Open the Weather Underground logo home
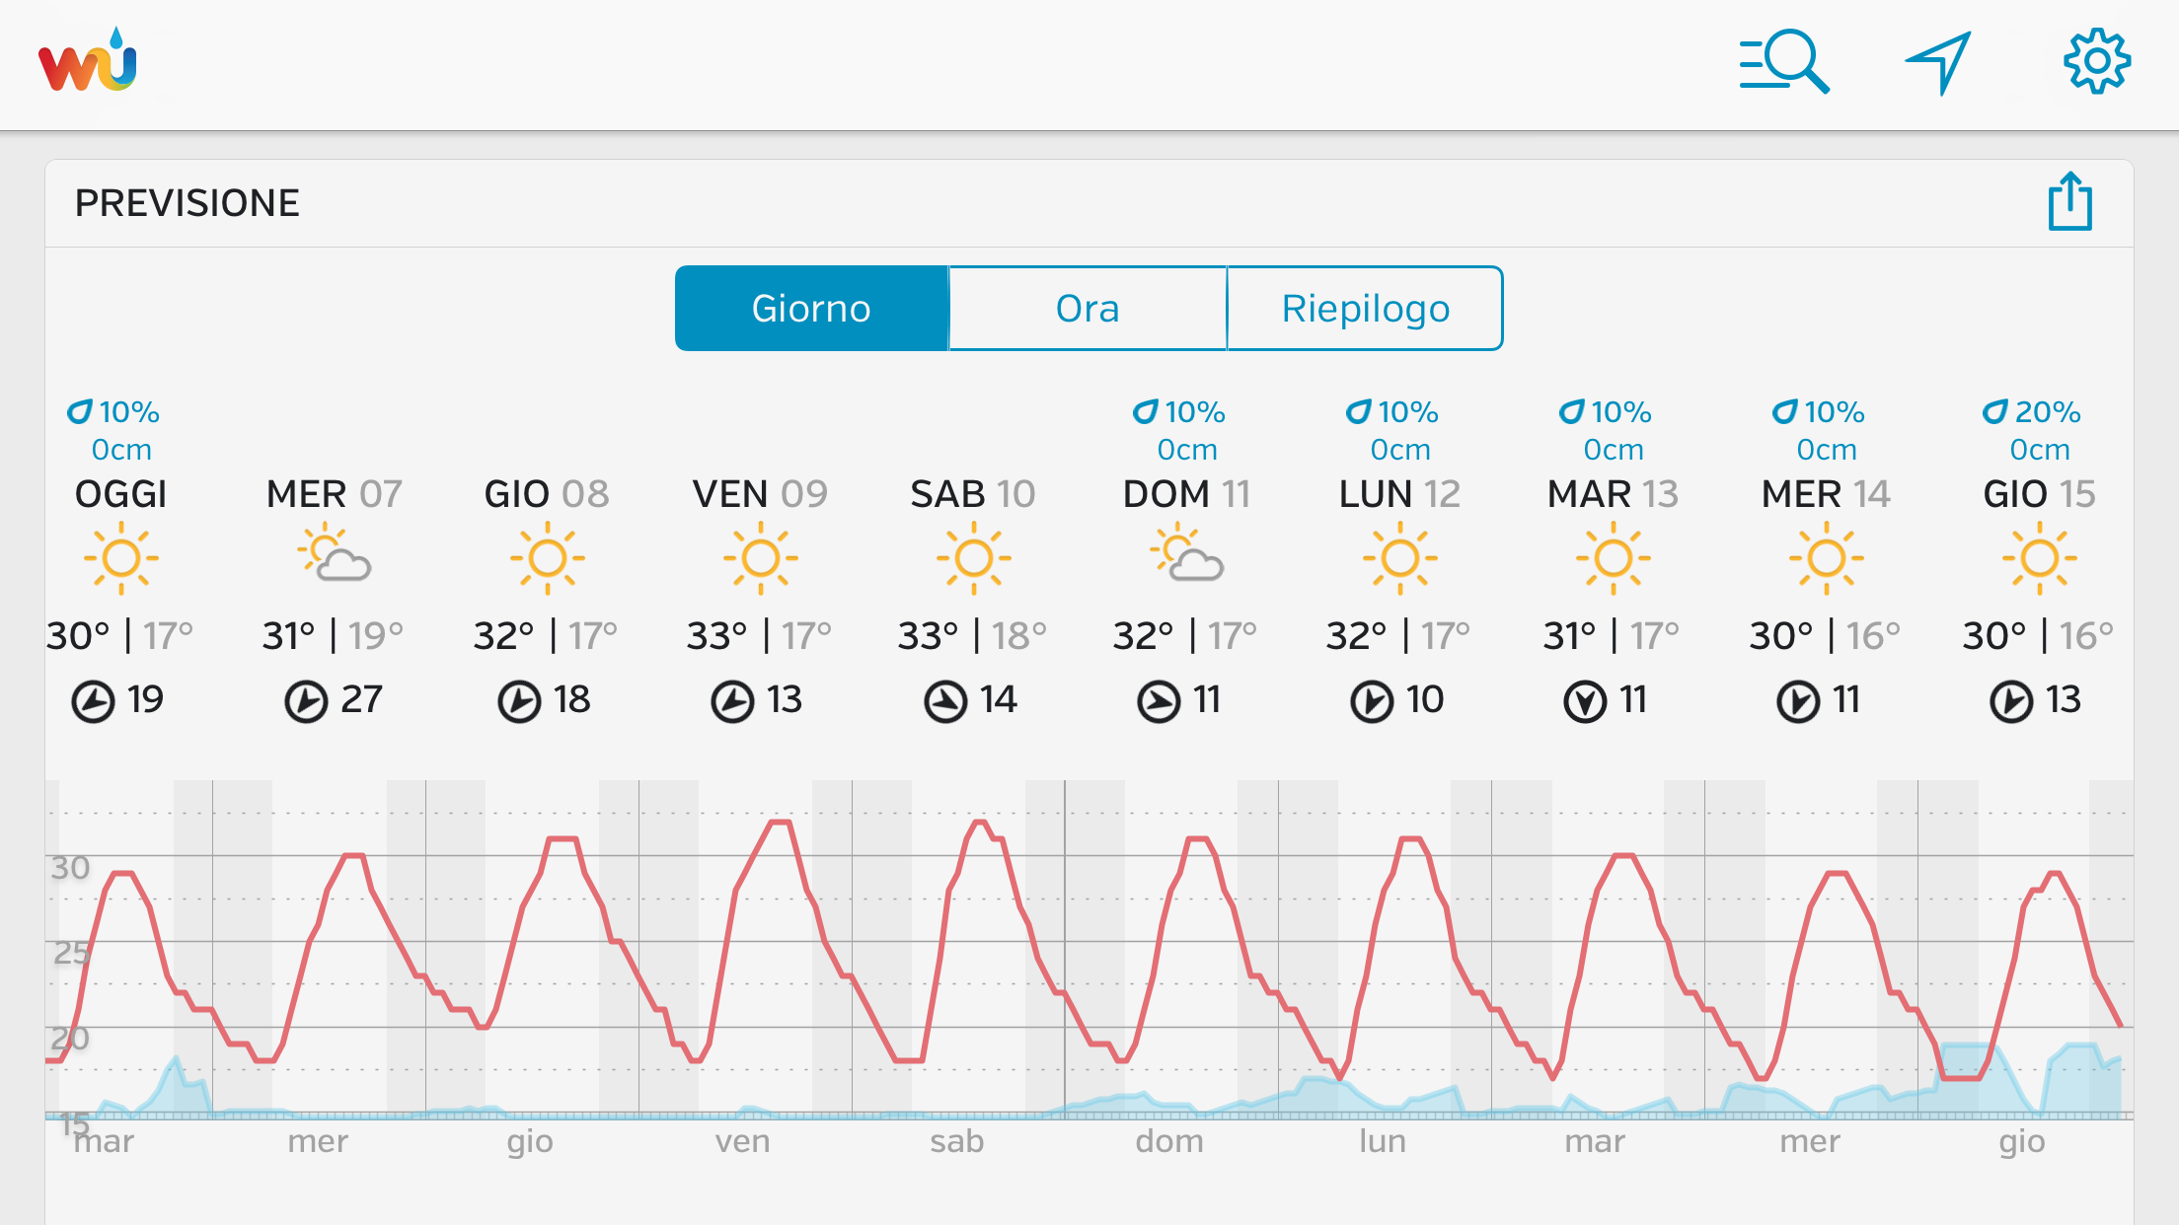This screenshot has height=1225, width=2179. coord(88,62)
